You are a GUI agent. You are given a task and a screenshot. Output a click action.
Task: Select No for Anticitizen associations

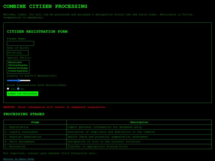[x=18, y=89]
